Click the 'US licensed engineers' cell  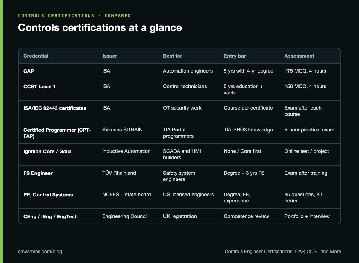click(188, 194)
